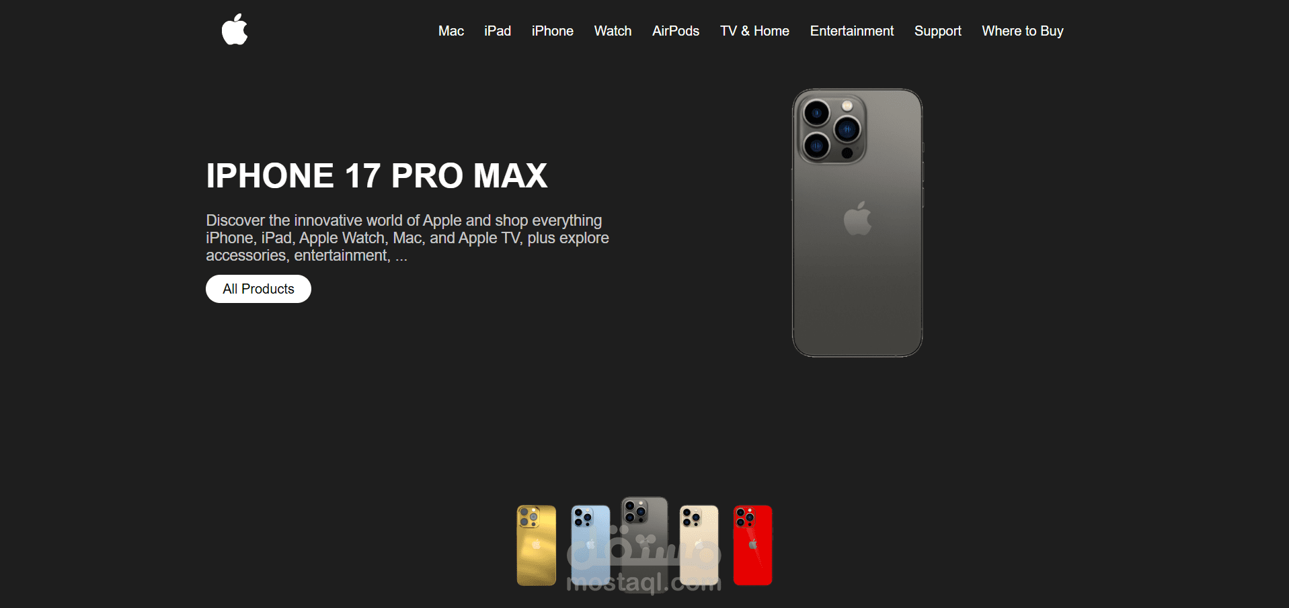Select the starlight beige iPhone thumbnail
The width and height of the screenshot is (1289, 608).
(699, 546)
